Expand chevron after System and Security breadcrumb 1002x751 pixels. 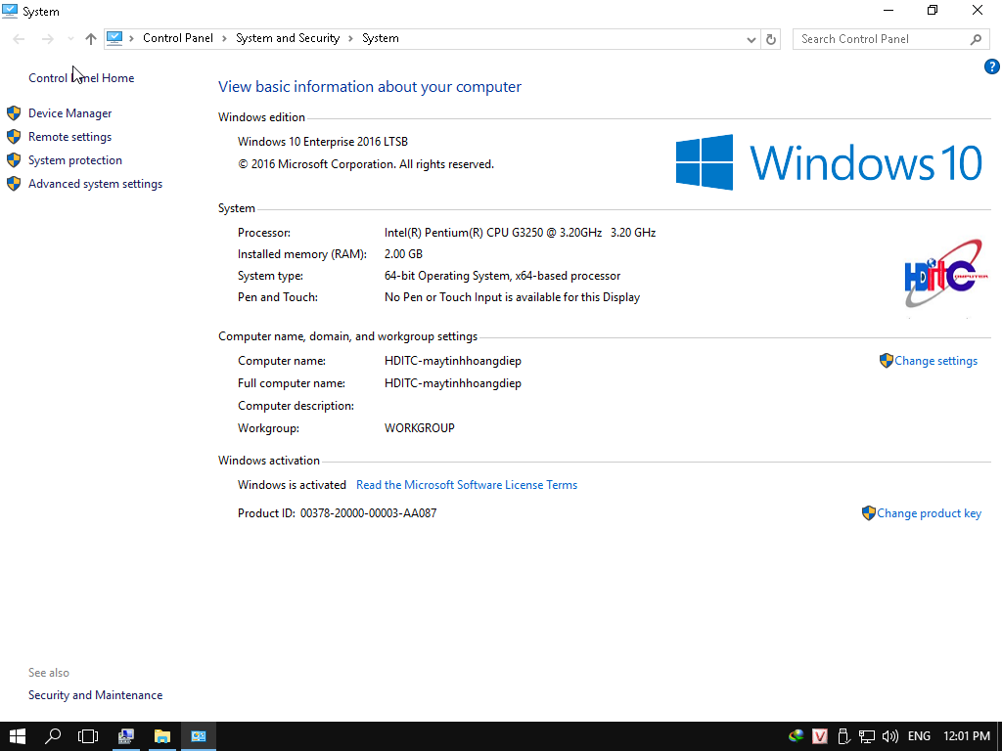pyautogui.click(x=351, y=38)
